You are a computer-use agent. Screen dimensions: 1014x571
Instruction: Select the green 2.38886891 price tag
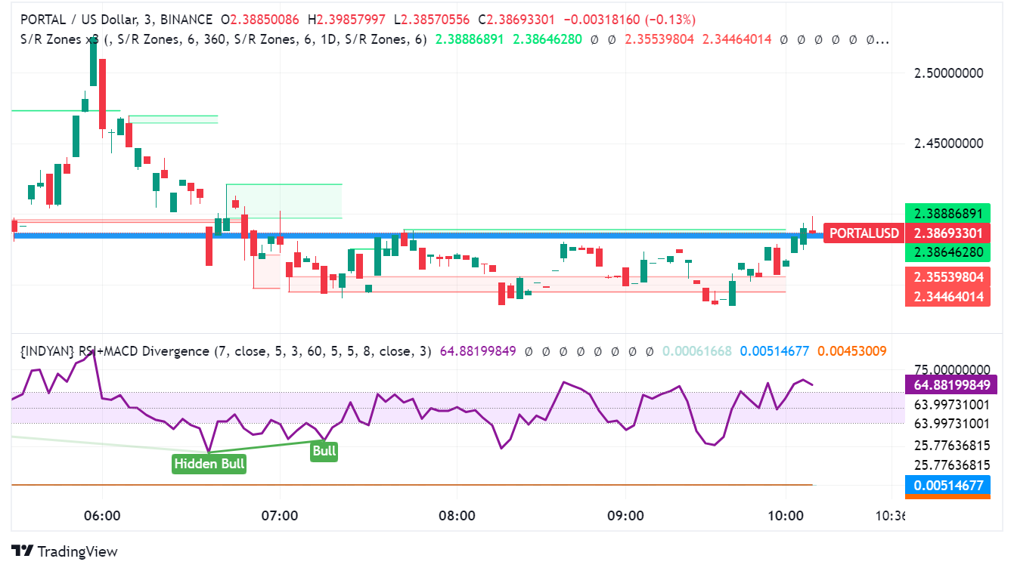tap(947, 214)
